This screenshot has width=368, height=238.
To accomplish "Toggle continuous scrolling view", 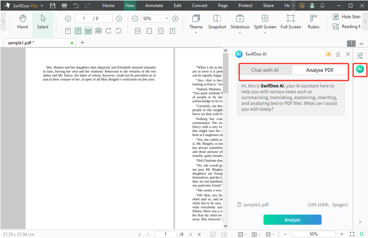I will coord(88,31).
